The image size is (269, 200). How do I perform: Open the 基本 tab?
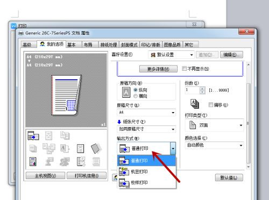point(74,45)
